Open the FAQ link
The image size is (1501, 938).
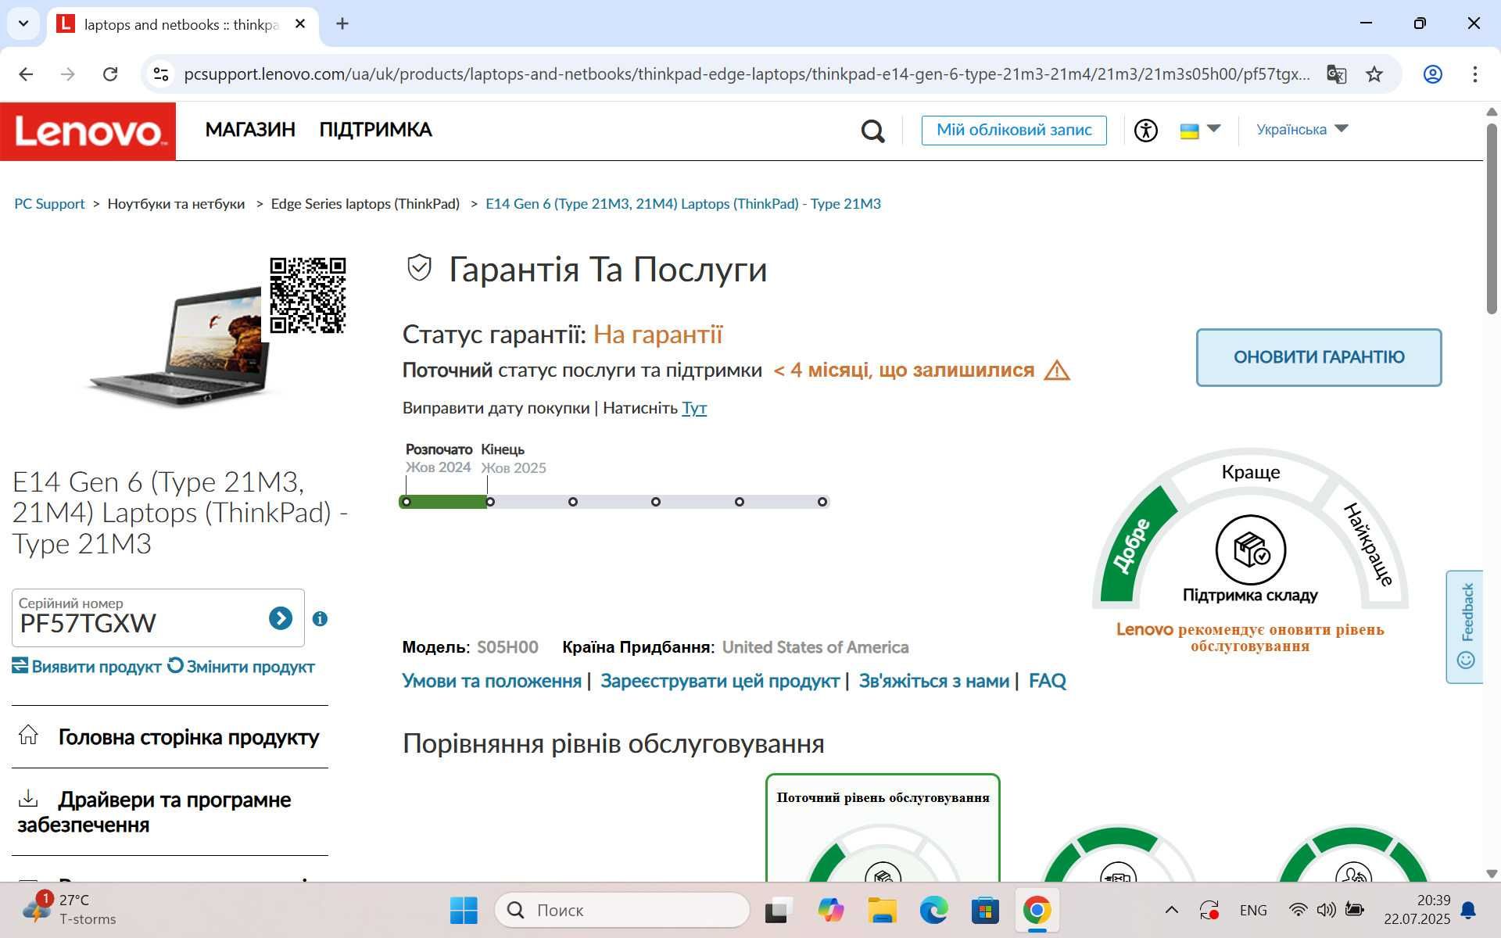click(1048, 681)
